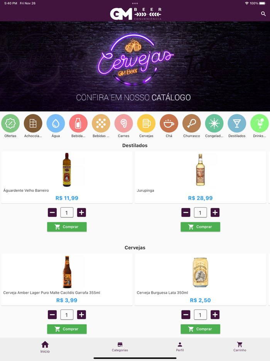Increase quantity for Cerveja Burguesa Lata
Screen dimensions: 270x361
[215, 315]
